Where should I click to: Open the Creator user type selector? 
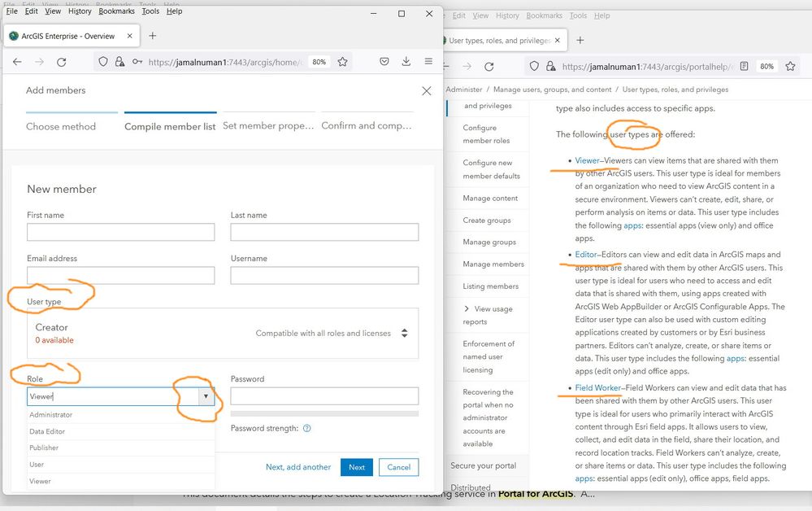223,334
